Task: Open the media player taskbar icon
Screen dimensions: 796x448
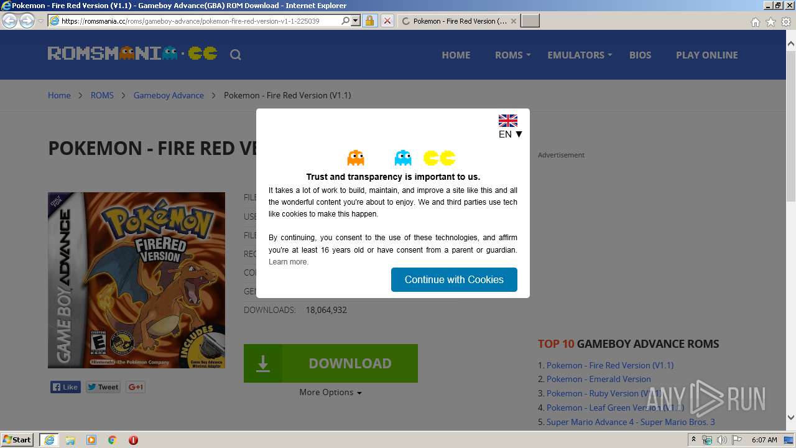Action: coord(91,440)
